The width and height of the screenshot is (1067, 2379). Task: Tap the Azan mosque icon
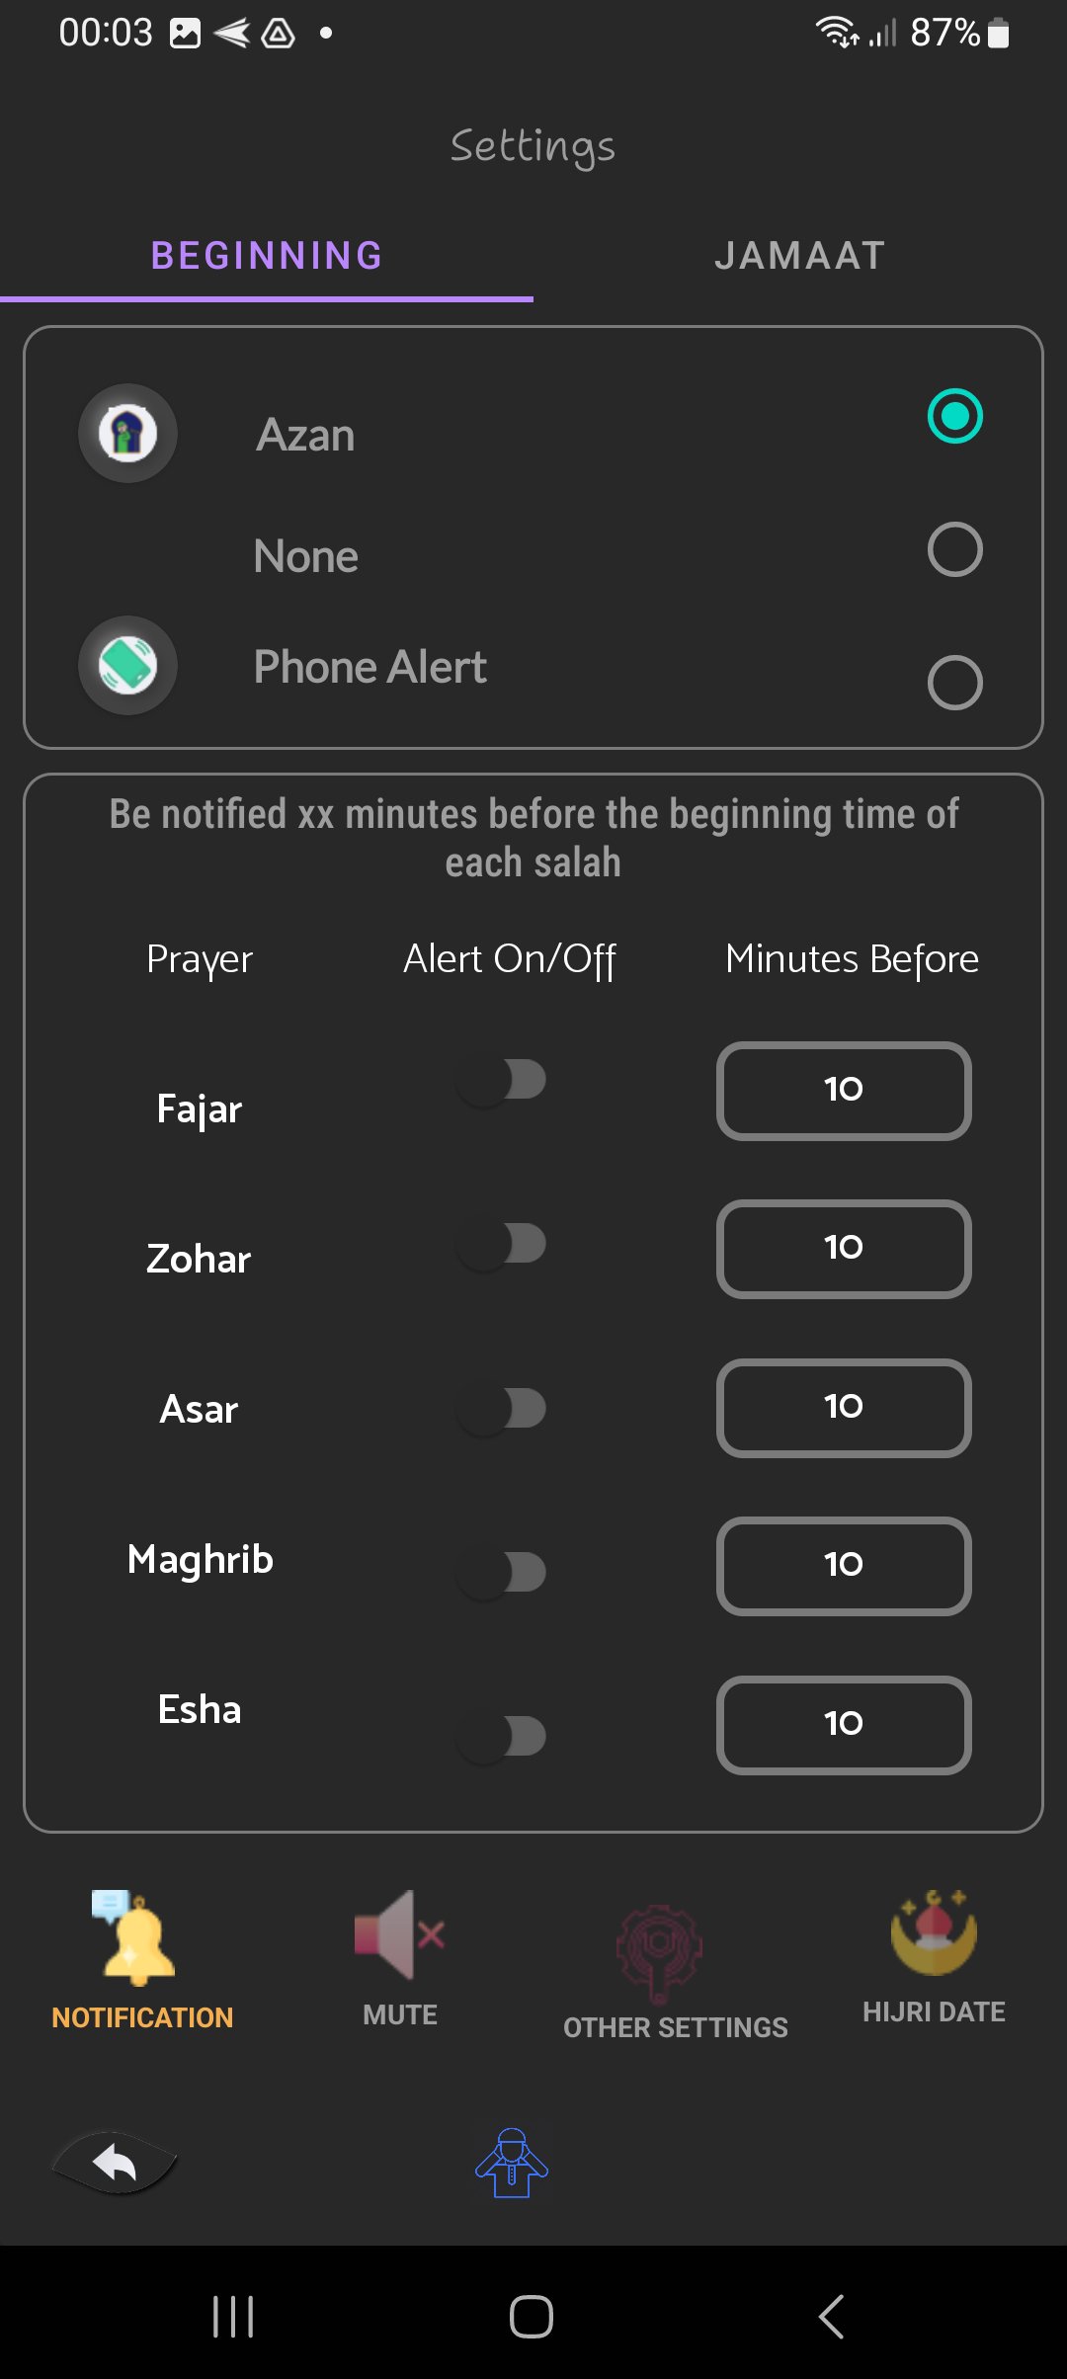(127, 433)
